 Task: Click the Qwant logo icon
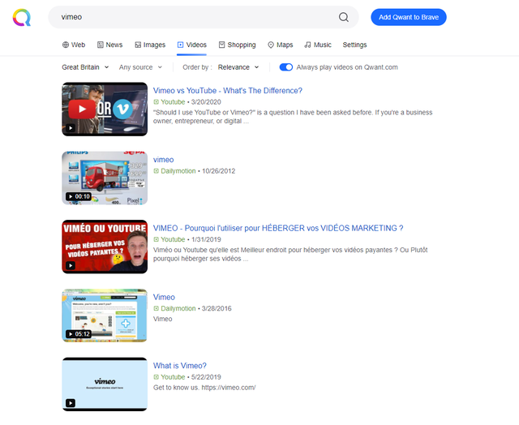point(22,17)
